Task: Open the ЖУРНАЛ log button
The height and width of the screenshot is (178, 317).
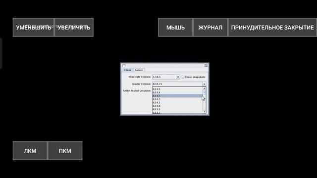Action: pos(210,28)
